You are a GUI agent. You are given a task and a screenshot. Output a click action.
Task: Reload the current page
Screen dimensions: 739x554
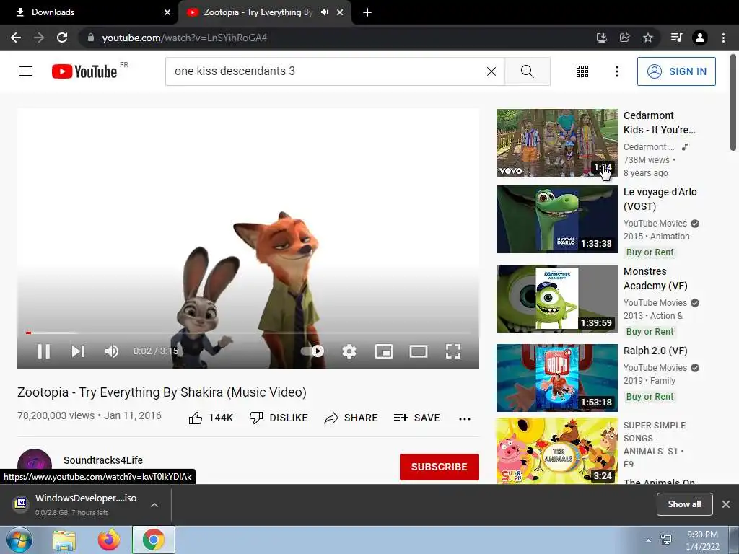pos(62,38)
